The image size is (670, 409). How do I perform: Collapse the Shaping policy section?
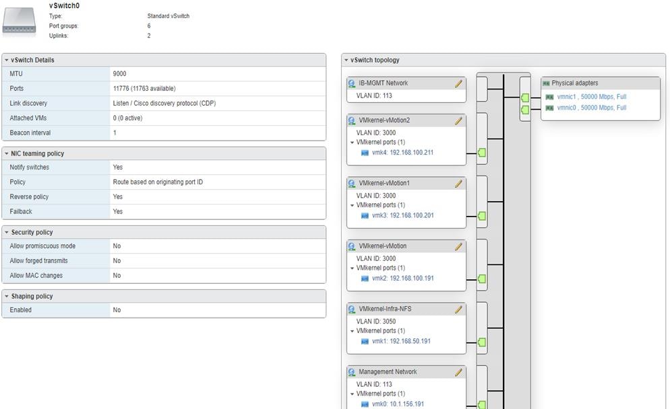point(7,296)
